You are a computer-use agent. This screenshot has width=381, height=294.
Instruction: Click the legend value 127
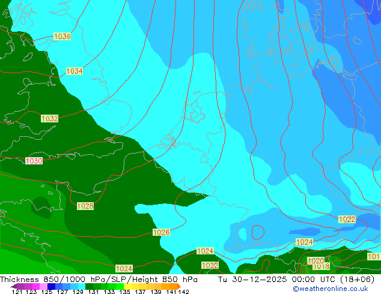62,292
